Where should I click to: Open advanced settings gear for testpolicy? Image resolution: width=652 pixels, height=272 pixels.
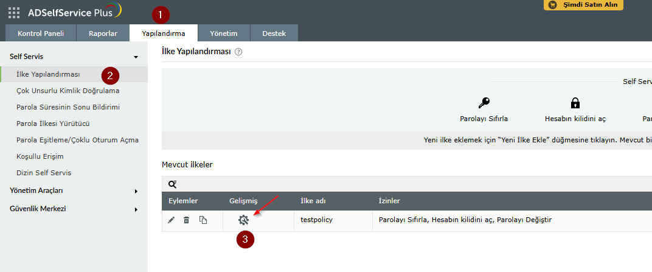pyautogui.click(x=244, y=220)
